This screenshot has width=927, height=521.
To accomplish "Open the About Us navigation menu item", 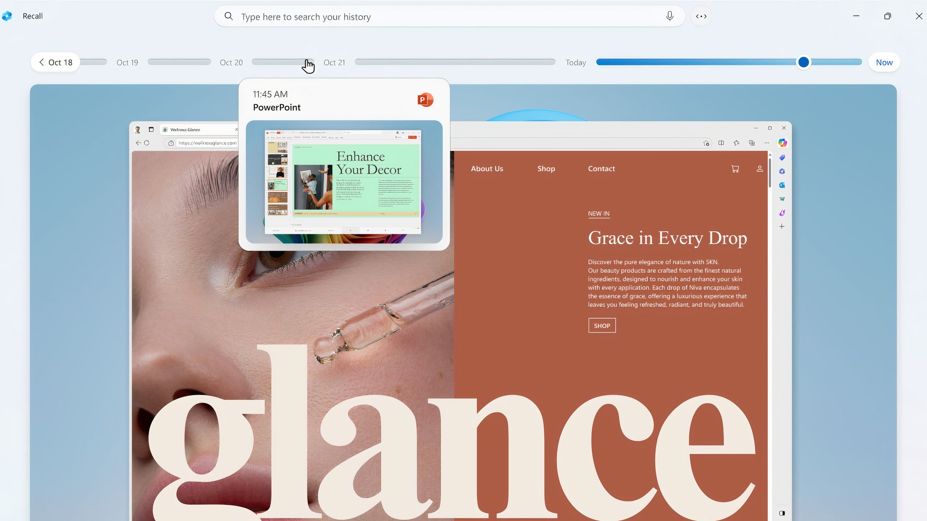I will click(x=486, y=169).
